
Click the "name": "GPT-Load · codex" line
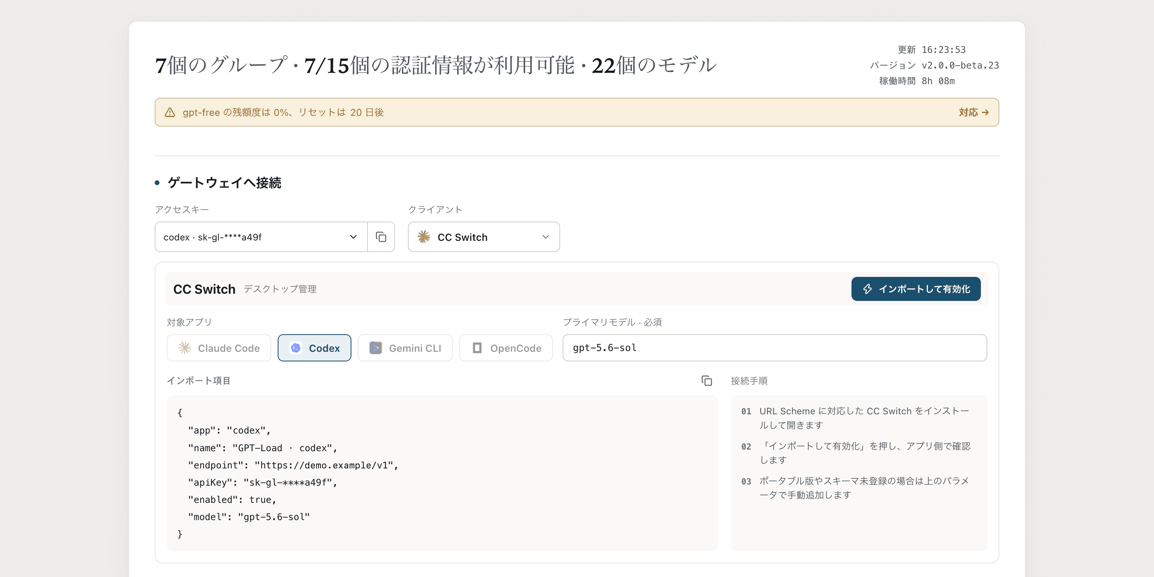point(262,448)
